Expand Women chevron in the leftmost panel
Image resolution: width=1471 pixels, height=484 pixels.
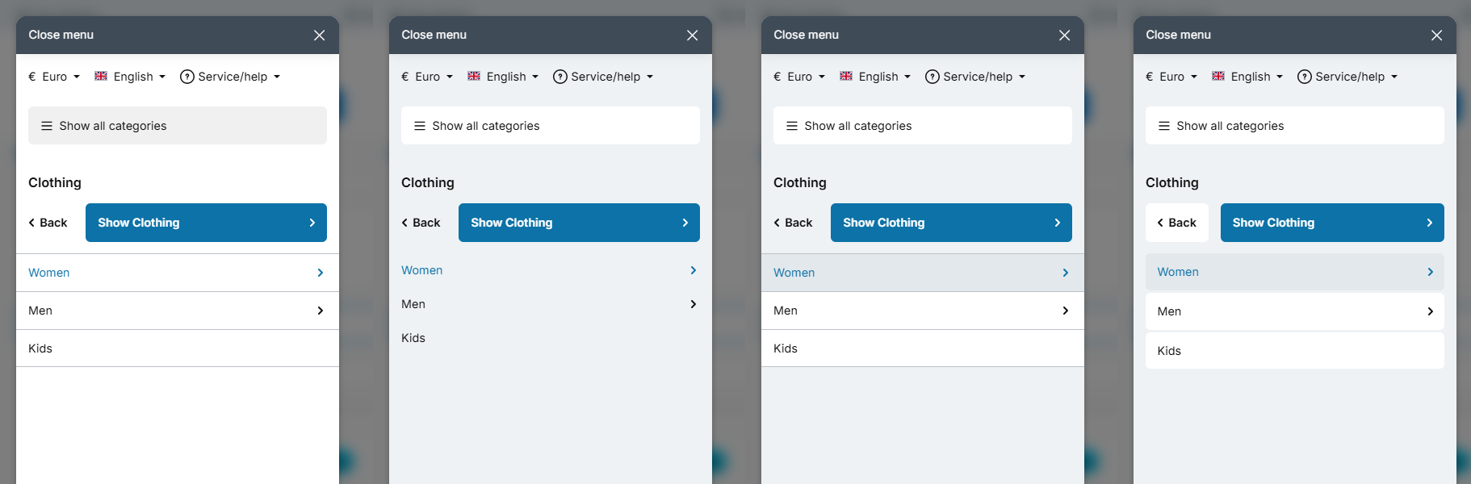[x=321, y=273]
